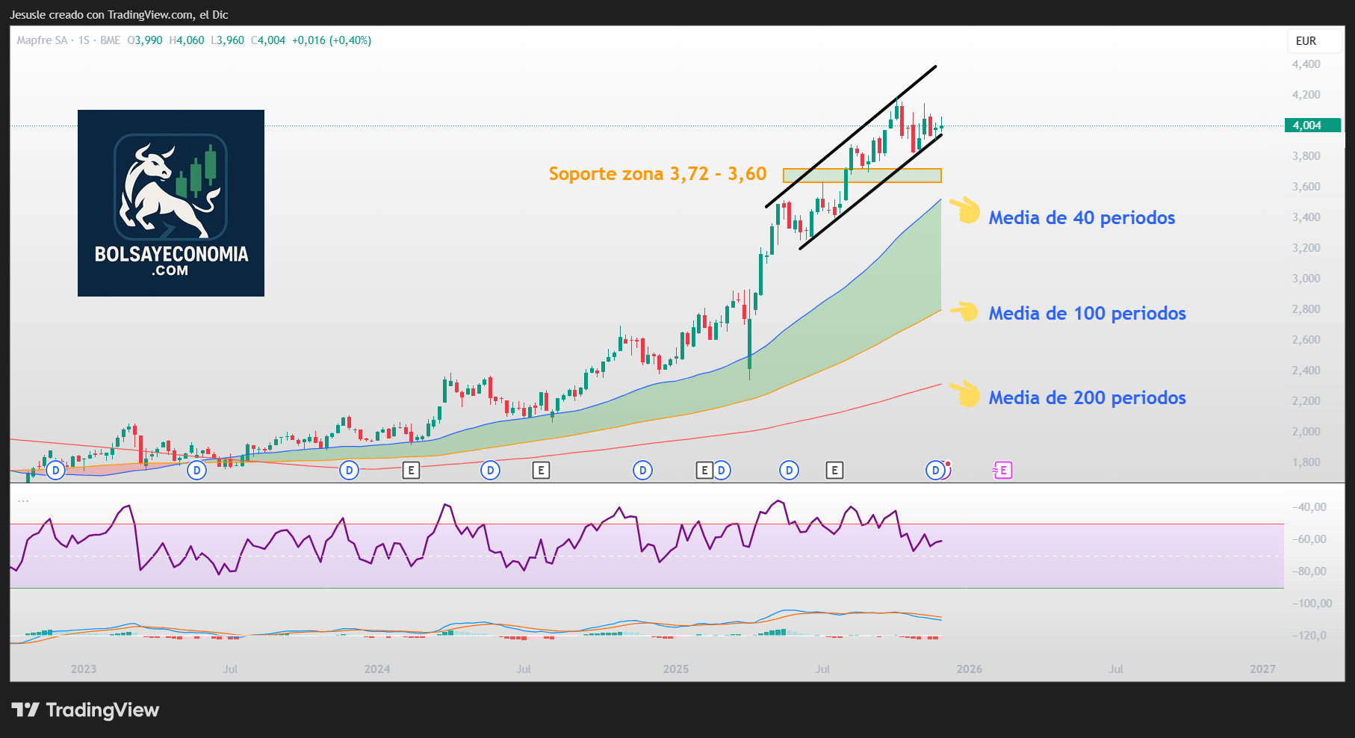
Task: Click earnings E marker after Jul 2025
Action: pyautogui.click(x=834, y=471)
